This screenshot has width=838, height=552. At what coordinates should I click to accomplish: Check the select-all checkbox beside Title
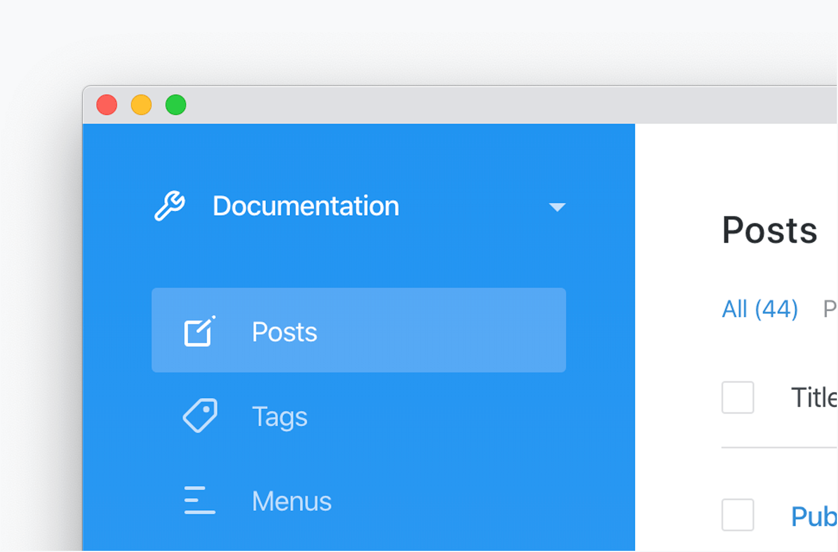click(x=737, y=397)
